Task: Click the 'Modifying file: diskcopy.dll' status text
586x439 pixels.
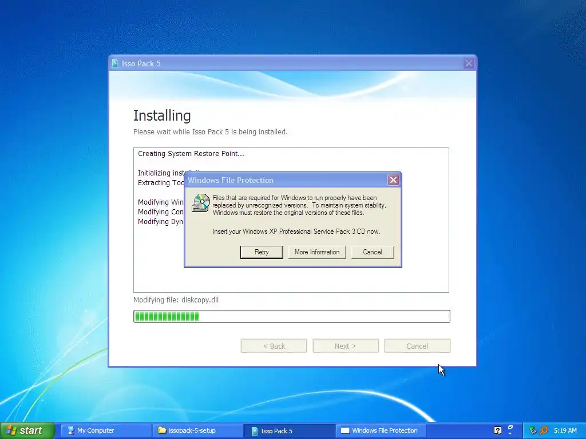Action: [x=176, y=300]
